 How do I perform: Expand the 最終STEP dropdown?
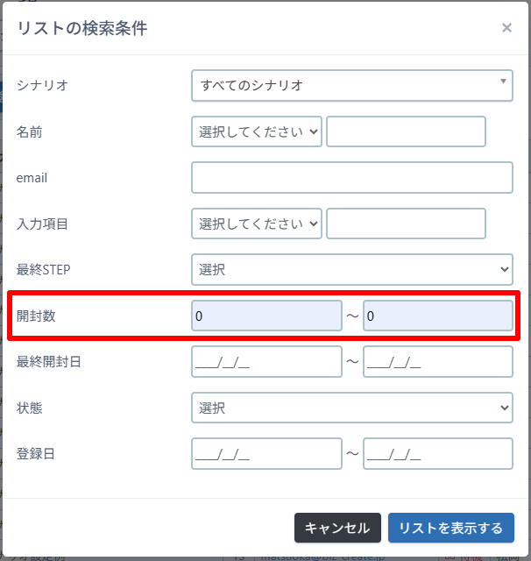click(x=351, y=269)
